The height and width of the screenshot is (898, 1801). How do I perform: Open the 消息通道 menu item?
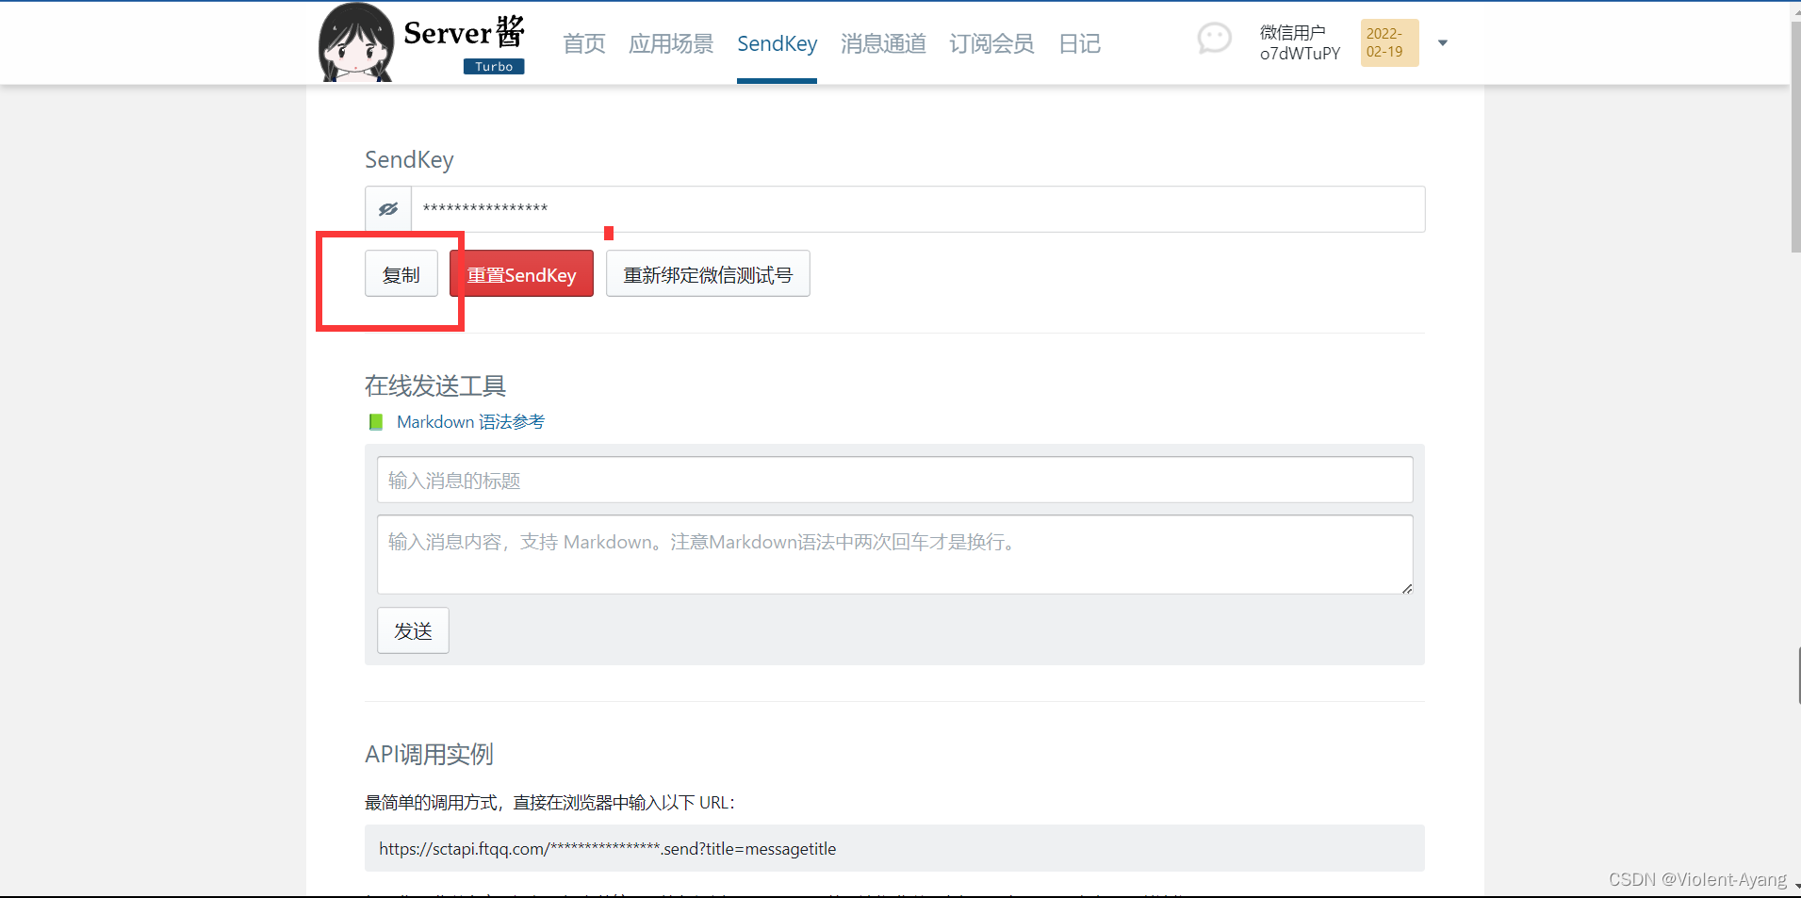point(883,43)
